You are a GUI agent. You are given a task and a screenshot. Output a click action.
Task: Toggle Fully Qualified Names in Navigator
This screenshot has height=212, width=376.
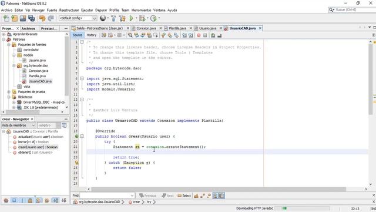[x=47, y=200]
